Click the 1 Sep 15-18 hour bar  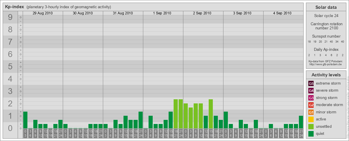pyautogui.click(x=170, y=120)
